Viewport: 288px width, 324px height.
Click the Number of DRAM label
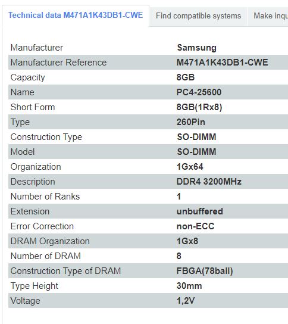46,256
